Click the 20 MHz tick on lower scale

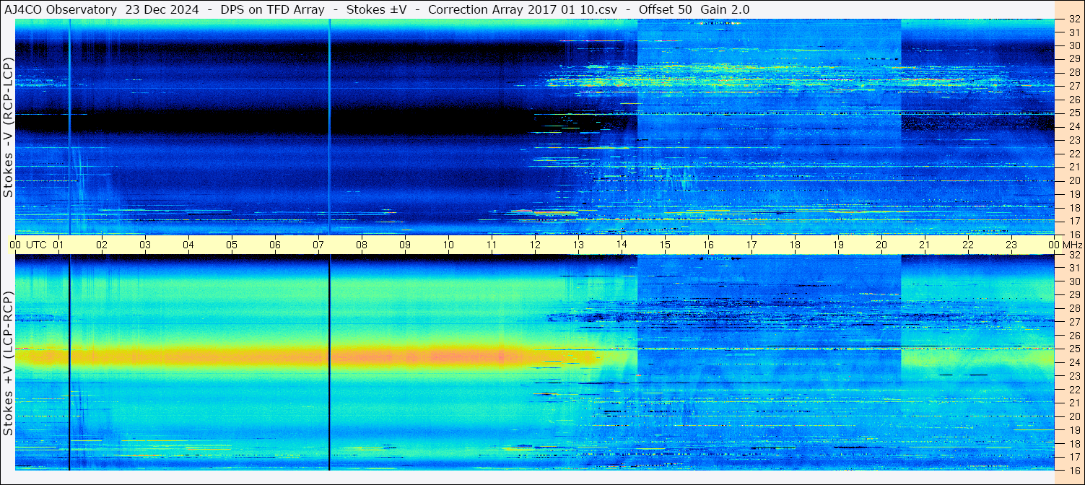coord(1073,416)
